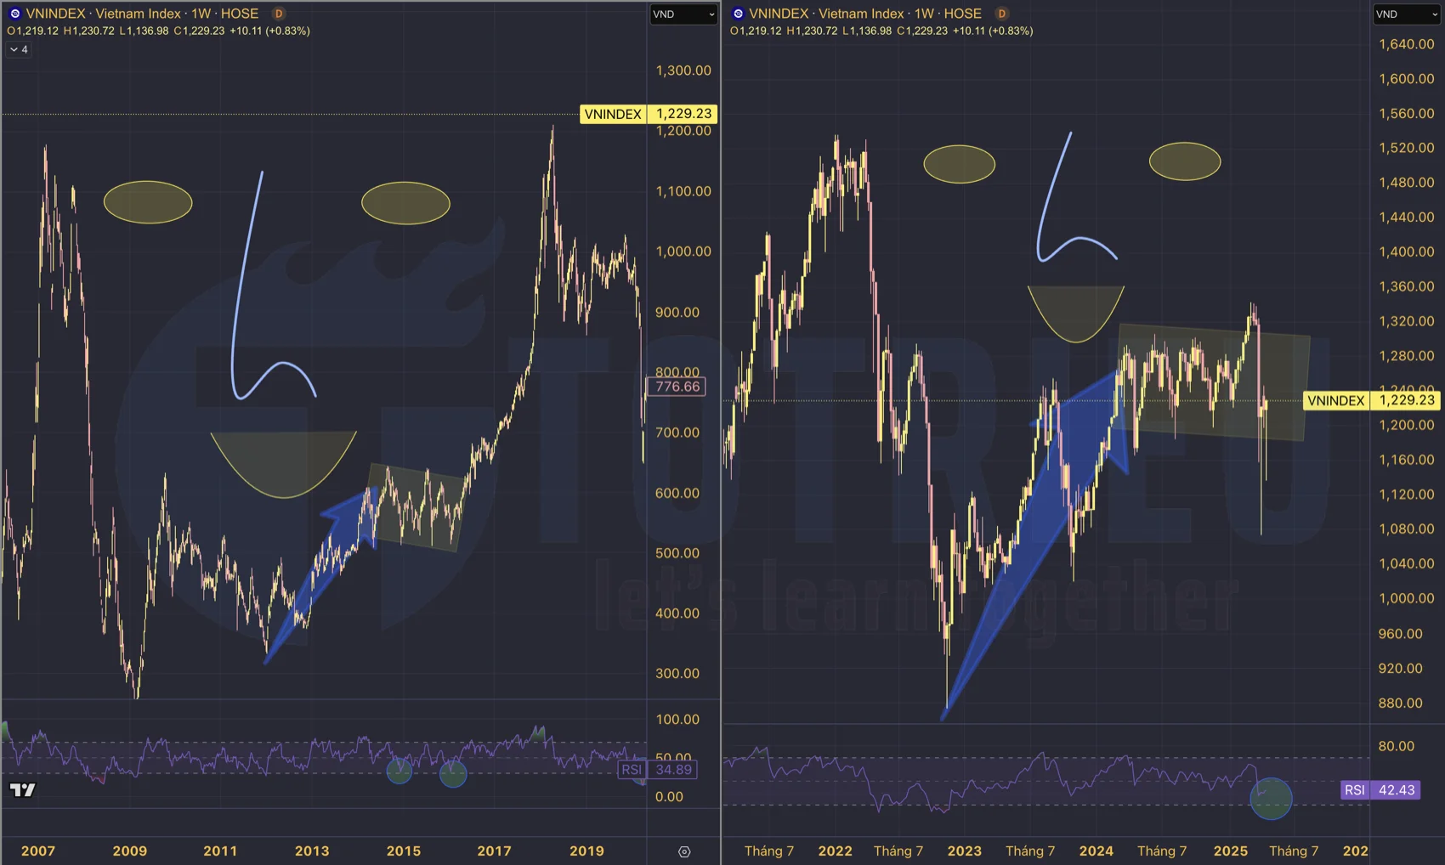Image resolution: width=1445 pixels, height=865 pixels.
Task: Click the right chart title VNINDEX Vietnam Index
Action: coord(864,14)
